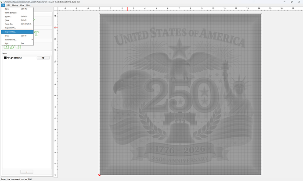Click the green shapes trace icon

point(12,47)
